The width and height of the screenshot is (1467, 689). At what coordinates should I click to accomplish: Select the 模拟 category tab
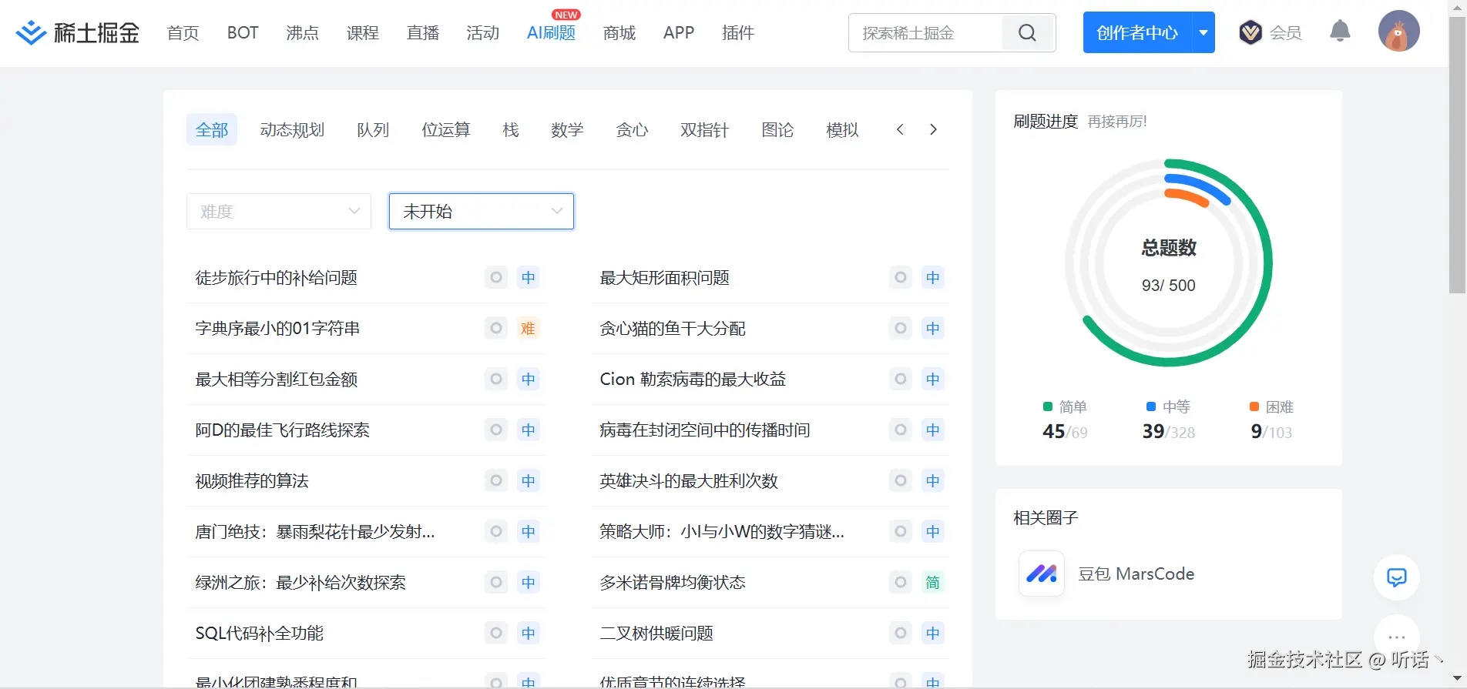point(842,129)
